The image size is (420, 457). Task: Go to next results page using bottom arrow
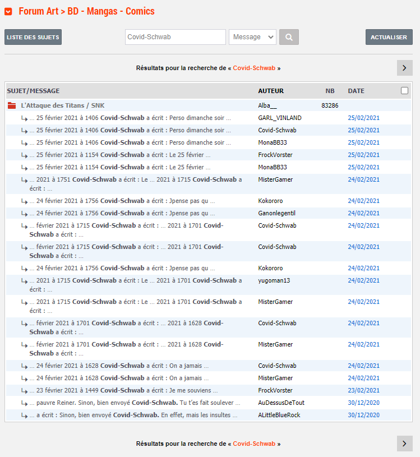404,444
